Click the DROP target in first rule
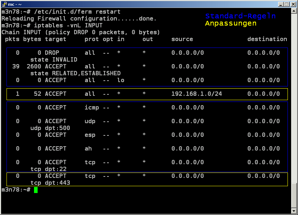 point(52,53)
